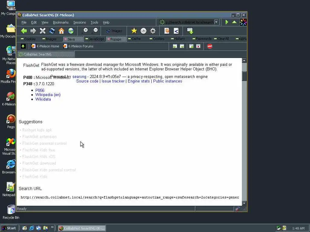
Task: Expand the quick launch chevron
Action: click(x=52, y=227)
